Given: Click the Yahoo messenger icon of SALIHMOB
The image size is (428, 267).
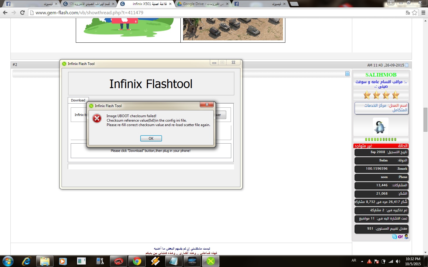Looking at the screenshot, I should (x=400, y=236).
